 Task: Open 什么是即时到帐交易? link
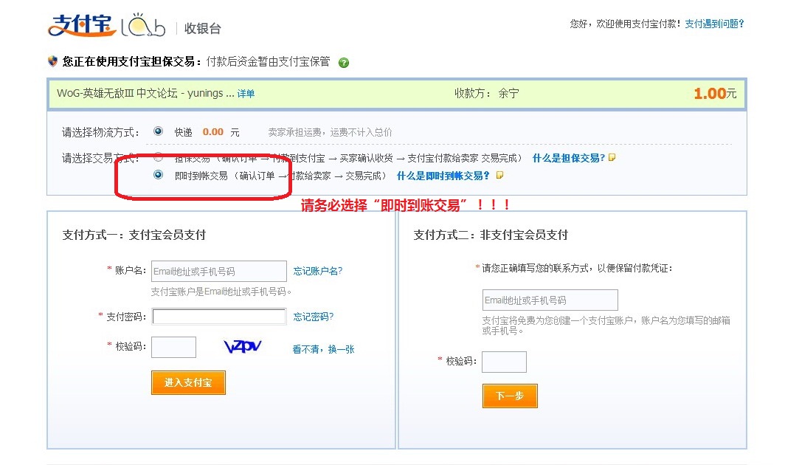pyautogui.click(x=443, y=176)
